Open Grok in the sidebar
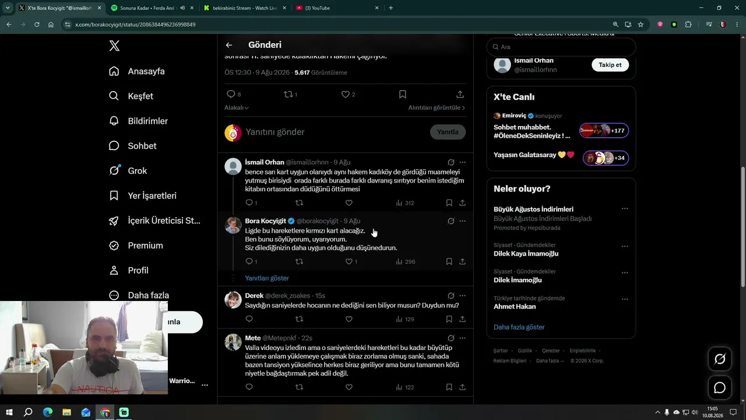 128,171
